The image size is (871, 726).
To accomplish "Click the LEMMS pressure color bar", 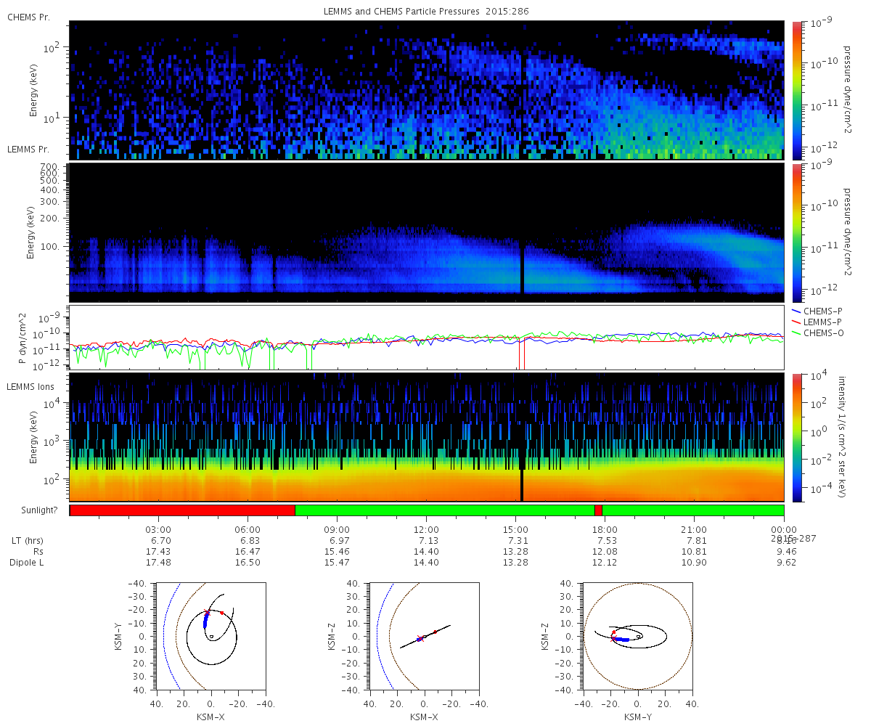I will pos(796,232).
